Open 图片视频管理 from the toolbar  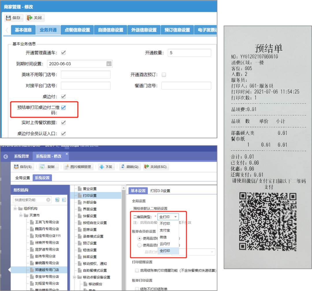click(78, 167)
